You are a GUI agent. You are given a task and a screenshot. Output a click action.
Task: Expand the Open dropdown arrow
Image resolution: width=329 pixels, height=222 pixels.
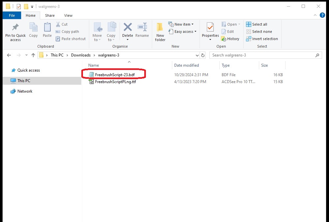239,24
